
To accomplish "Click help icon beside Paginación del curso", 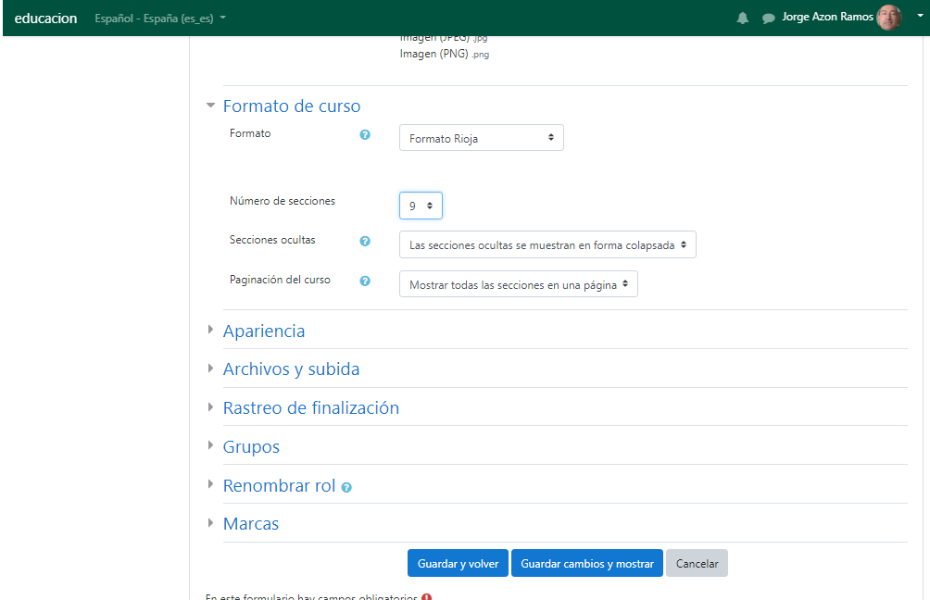I will (x=365, y=281).
